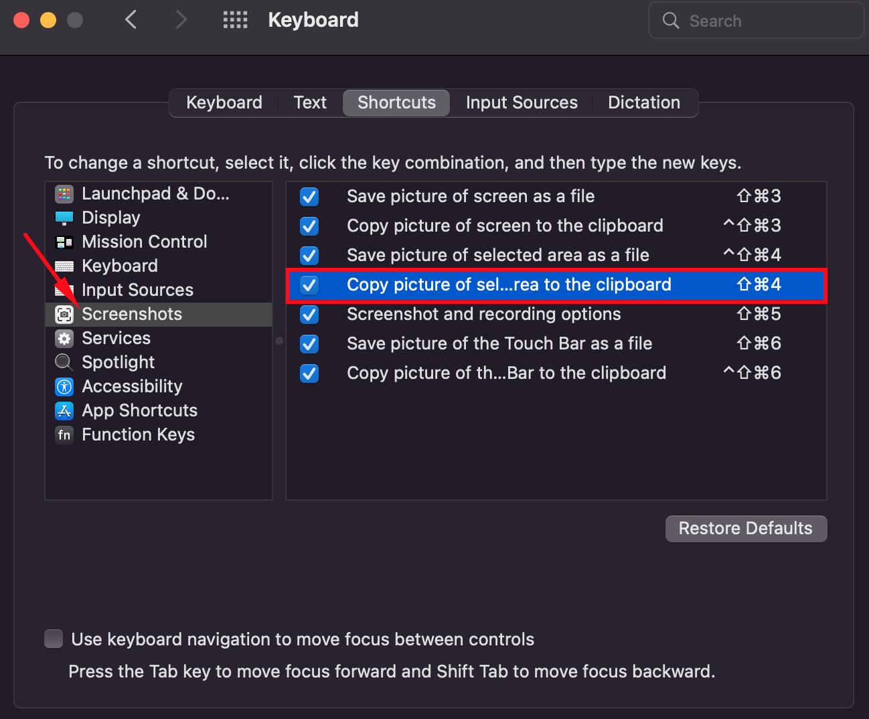The image size is (869, 719).
Task: Open the Dictation tab
Action: point(643,102)
